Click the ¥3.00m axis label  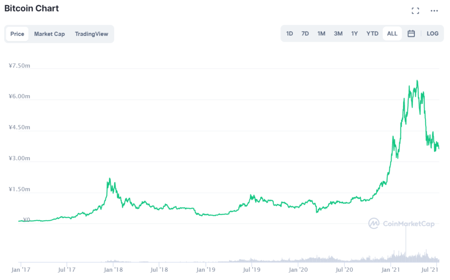(x=19, y=158)
